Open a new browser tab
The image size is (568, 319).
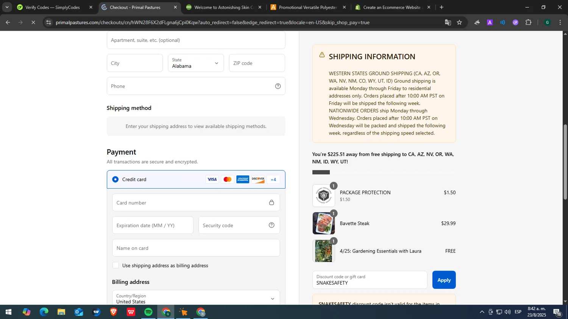pyautogui.click(x=442, y=7)
